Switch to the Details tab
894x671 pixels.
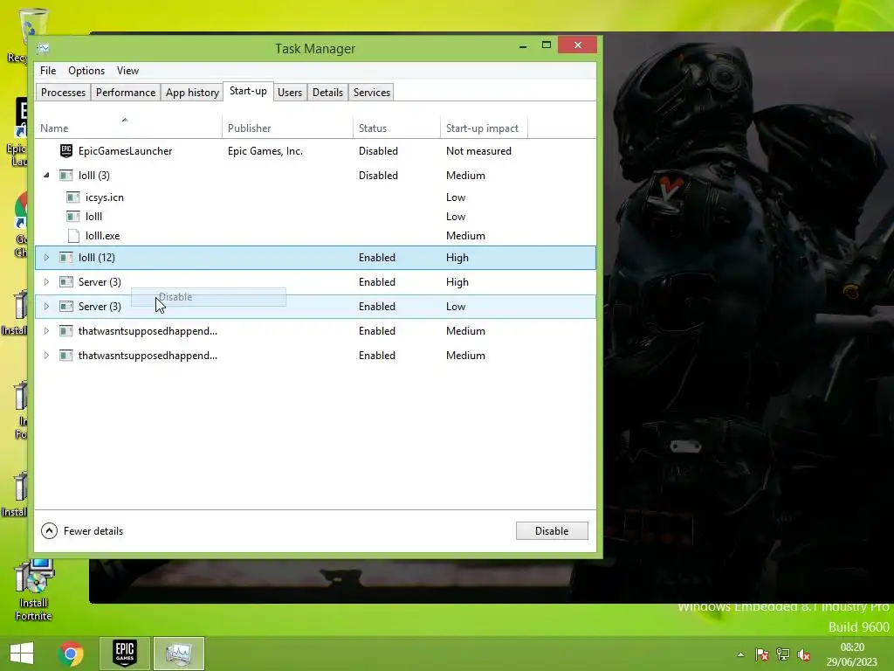[x=328, y=93]
